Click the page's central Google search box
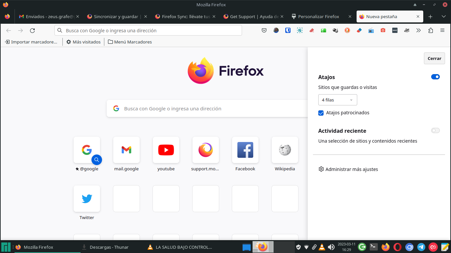451x253 pixels. [207, 108]
